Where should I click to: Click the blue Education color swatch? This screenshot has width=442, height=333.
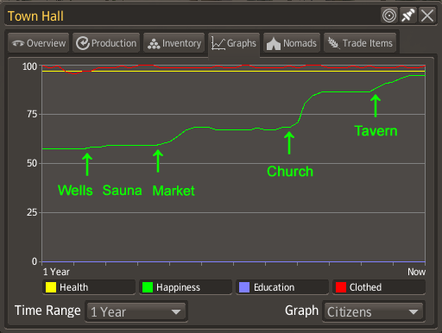244,287
